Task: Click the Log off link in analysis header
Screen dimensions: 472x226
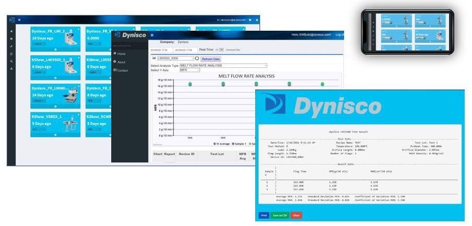Action: click(x=339, y=35)
